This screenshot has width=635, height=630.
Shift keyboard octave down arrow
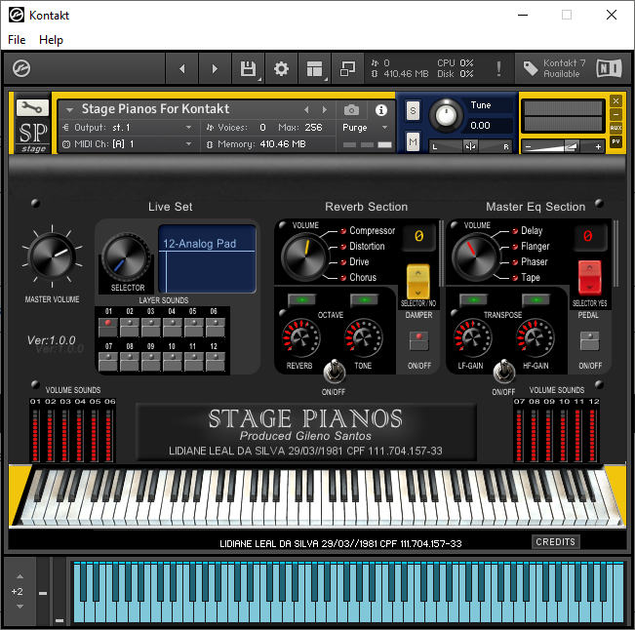point(20,607)
